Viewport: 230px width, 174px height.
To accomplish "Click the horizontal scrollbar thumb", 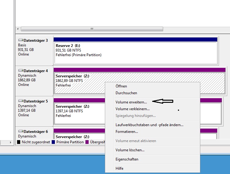I will 92,29.
